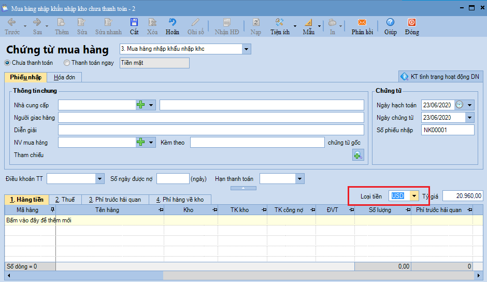Click the Xóa delete icon
Screen dimensions: 487x282
point(152,26)
